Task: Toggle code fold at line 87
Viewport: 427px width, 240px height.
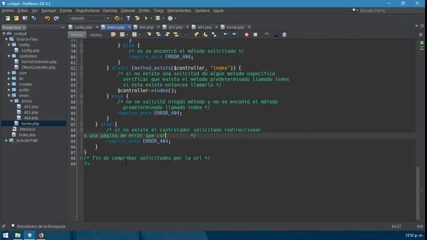Action: tap(81, 96)
